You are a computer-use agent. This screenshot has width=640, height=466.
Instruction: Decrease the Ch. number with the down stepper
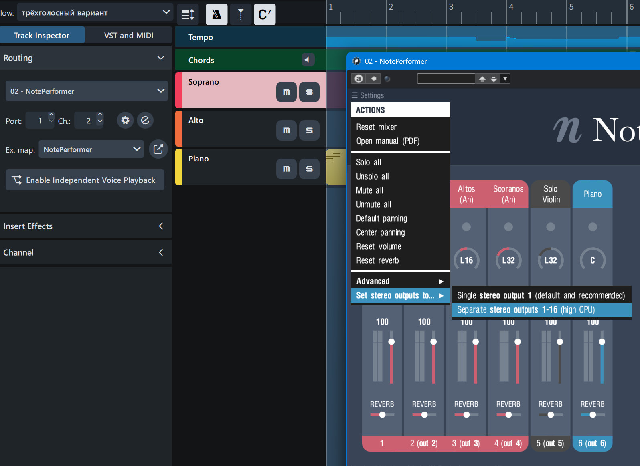click(x=100, y=121)
